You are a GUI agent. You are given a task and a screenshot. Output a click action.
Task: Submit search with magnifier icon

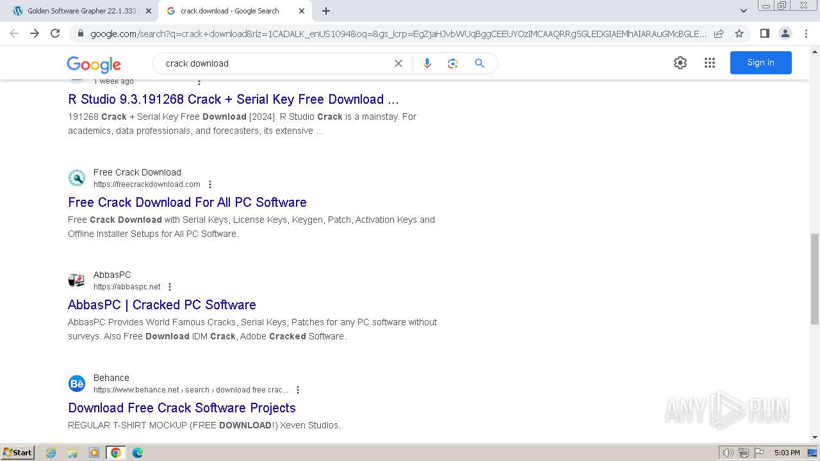479,63
